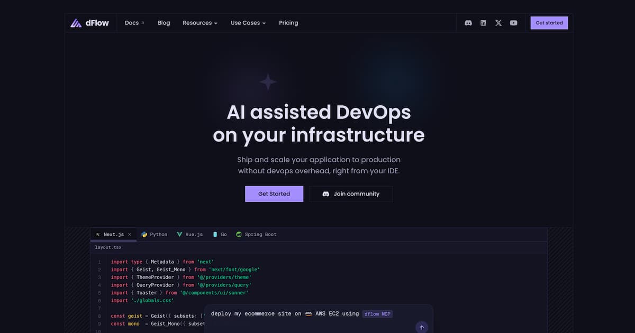Go to the Blog page

(164, 23)
